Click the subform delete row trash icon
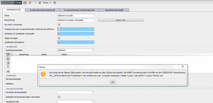The height and width of the screenshot is (103, 213). (x=8, y=63)
